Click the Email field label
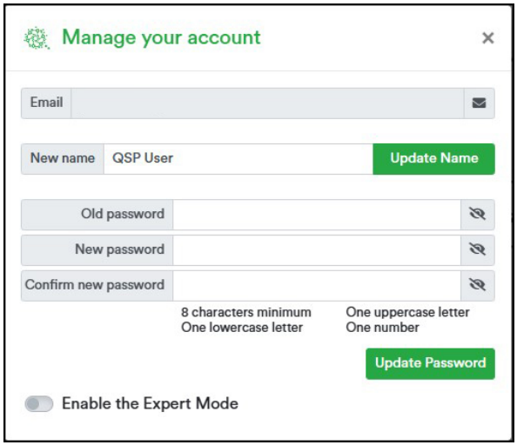This screenshot has height=445, width=517. 46,103
